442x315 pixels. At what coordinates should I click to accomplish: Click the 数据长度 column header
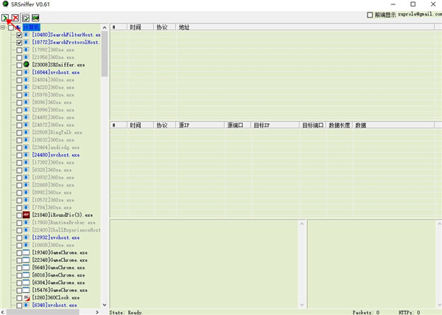339,125
